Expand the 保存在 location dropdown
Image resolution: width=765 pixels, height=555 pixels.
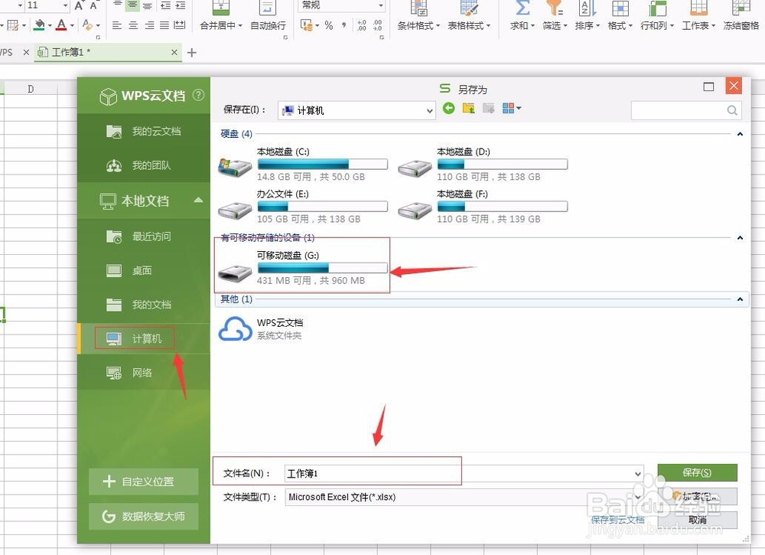[429, 111]
